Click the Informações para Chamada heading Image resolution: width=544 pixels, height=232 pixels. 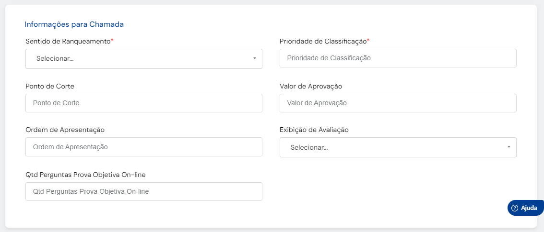point(74,24)
